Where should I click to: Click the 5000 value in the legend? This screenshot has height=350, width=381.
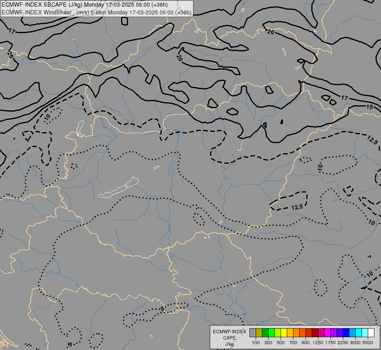coord(368,343)
